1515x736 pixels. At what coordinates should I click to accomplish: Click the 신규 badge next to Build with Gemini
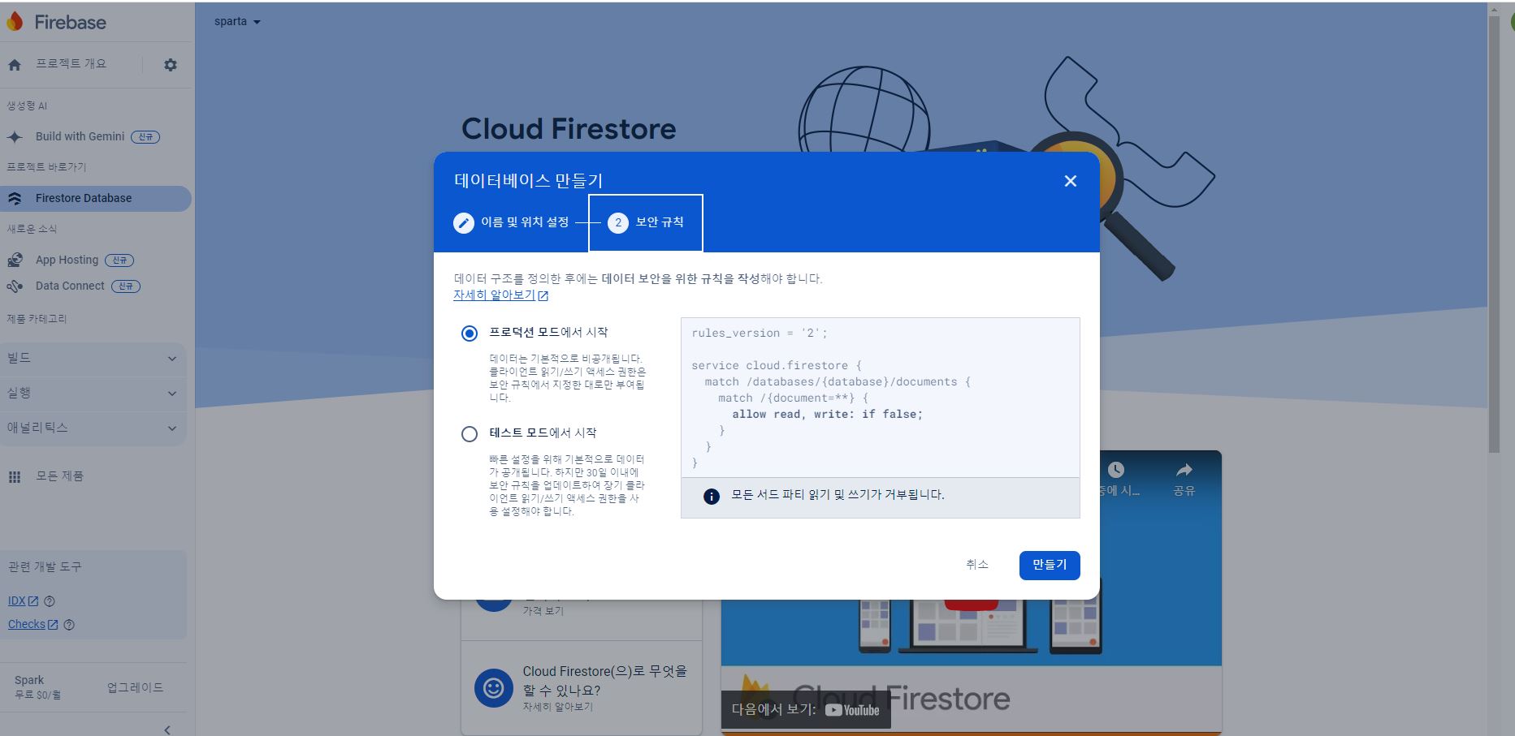pyautogui.click(x=145, y=137)
